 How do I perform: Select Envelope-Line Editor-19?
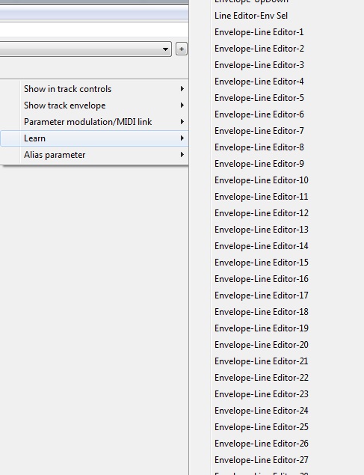pyautogui.click(x=262, y=328)
